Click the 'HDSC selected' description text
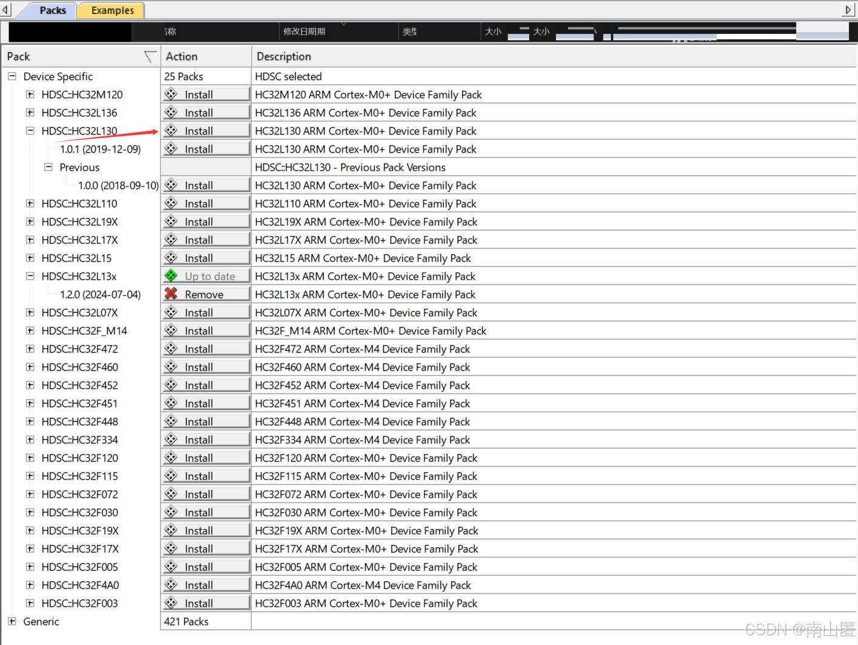The image size is (858, 645). [288, 76]
